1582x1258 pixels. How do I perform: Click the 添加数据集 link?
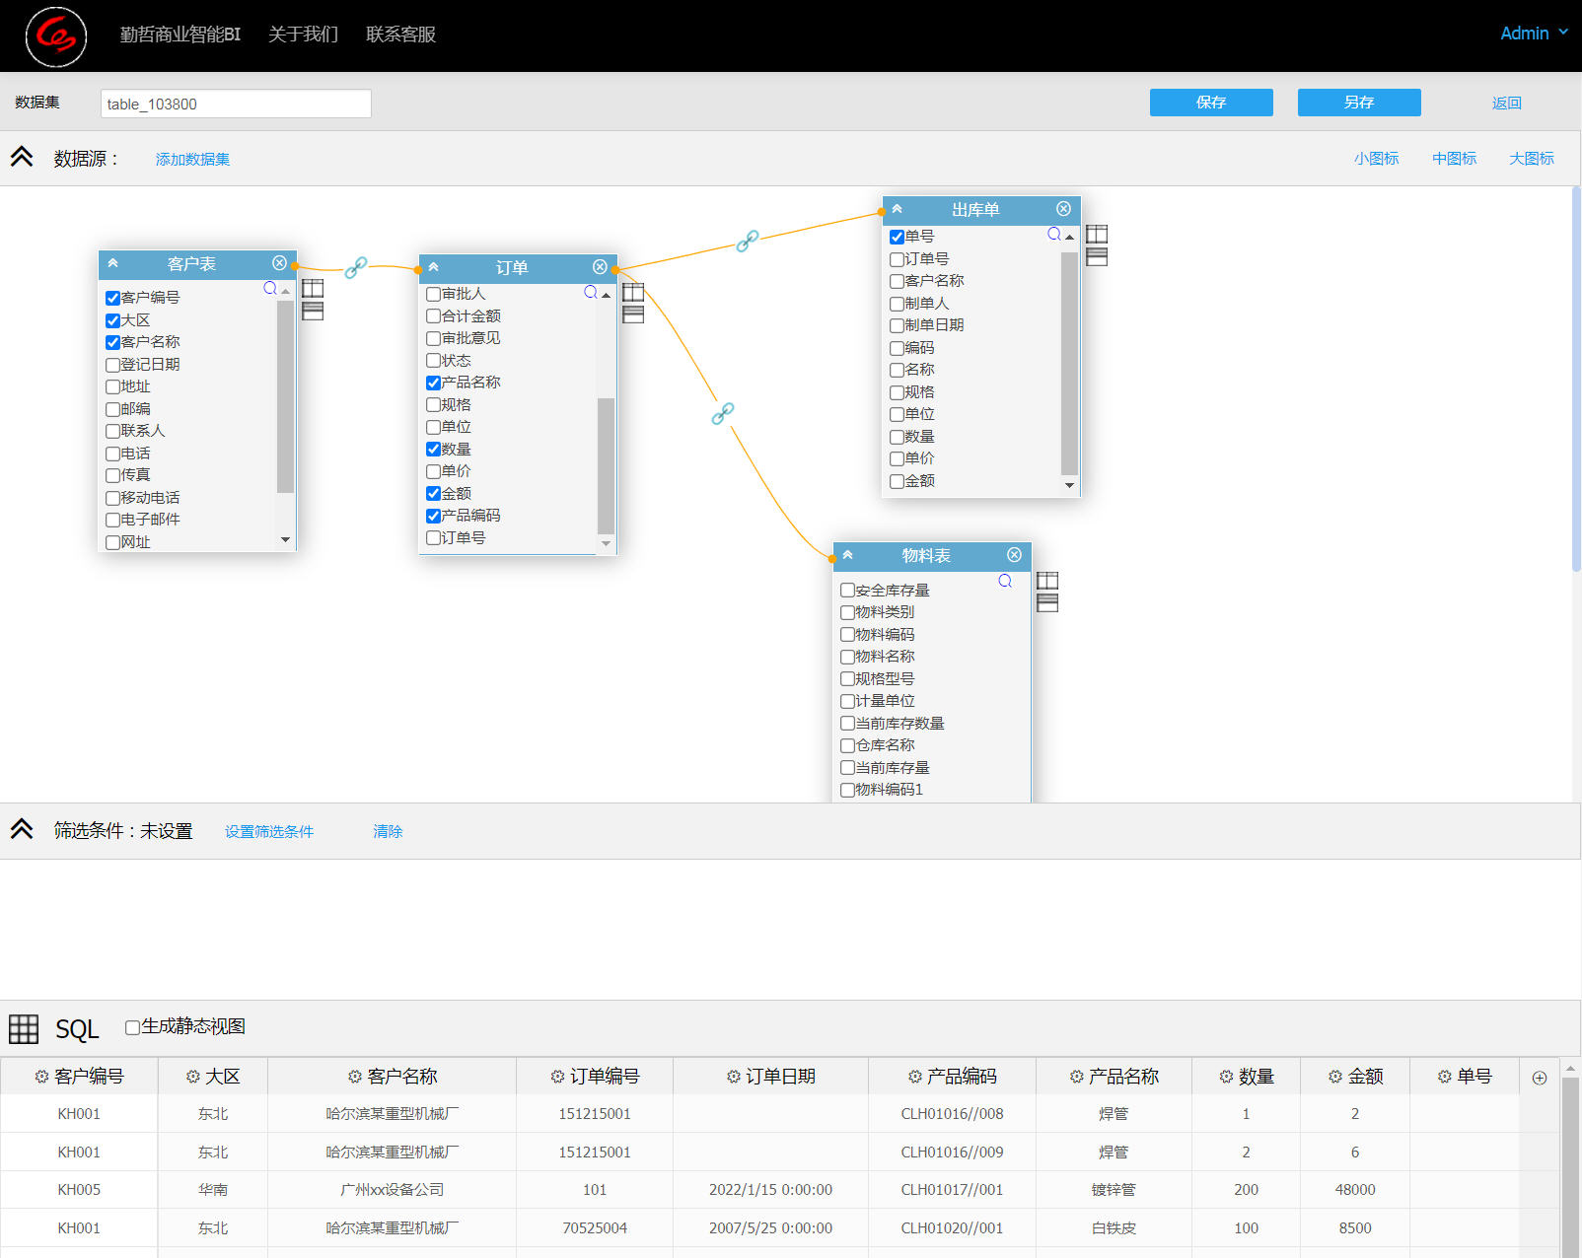pyautogui.click(x=192, y=160)
